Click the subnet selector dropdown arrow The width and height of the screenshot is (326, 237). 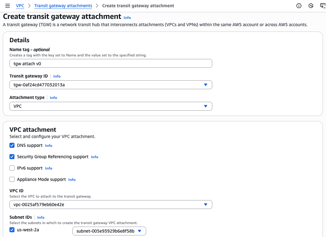point(140,231)
